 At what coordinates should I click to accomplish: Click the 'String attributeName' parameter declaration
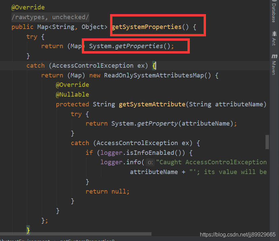point(226,104)
